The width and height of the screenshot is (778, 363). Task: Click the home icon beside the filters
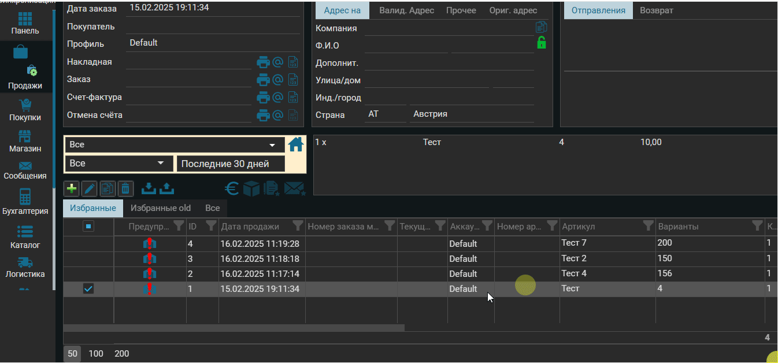296,145
